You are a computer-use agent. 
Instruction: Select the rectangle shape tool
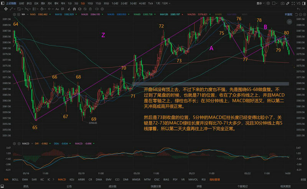19,9
